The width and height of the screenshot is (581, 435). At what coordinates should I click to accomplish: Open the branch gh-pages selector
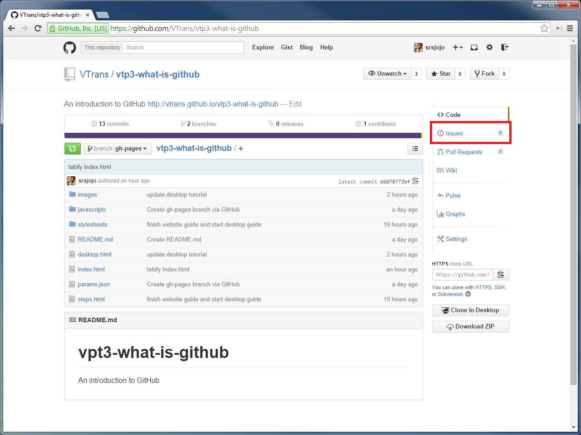(x=117, y=149)
